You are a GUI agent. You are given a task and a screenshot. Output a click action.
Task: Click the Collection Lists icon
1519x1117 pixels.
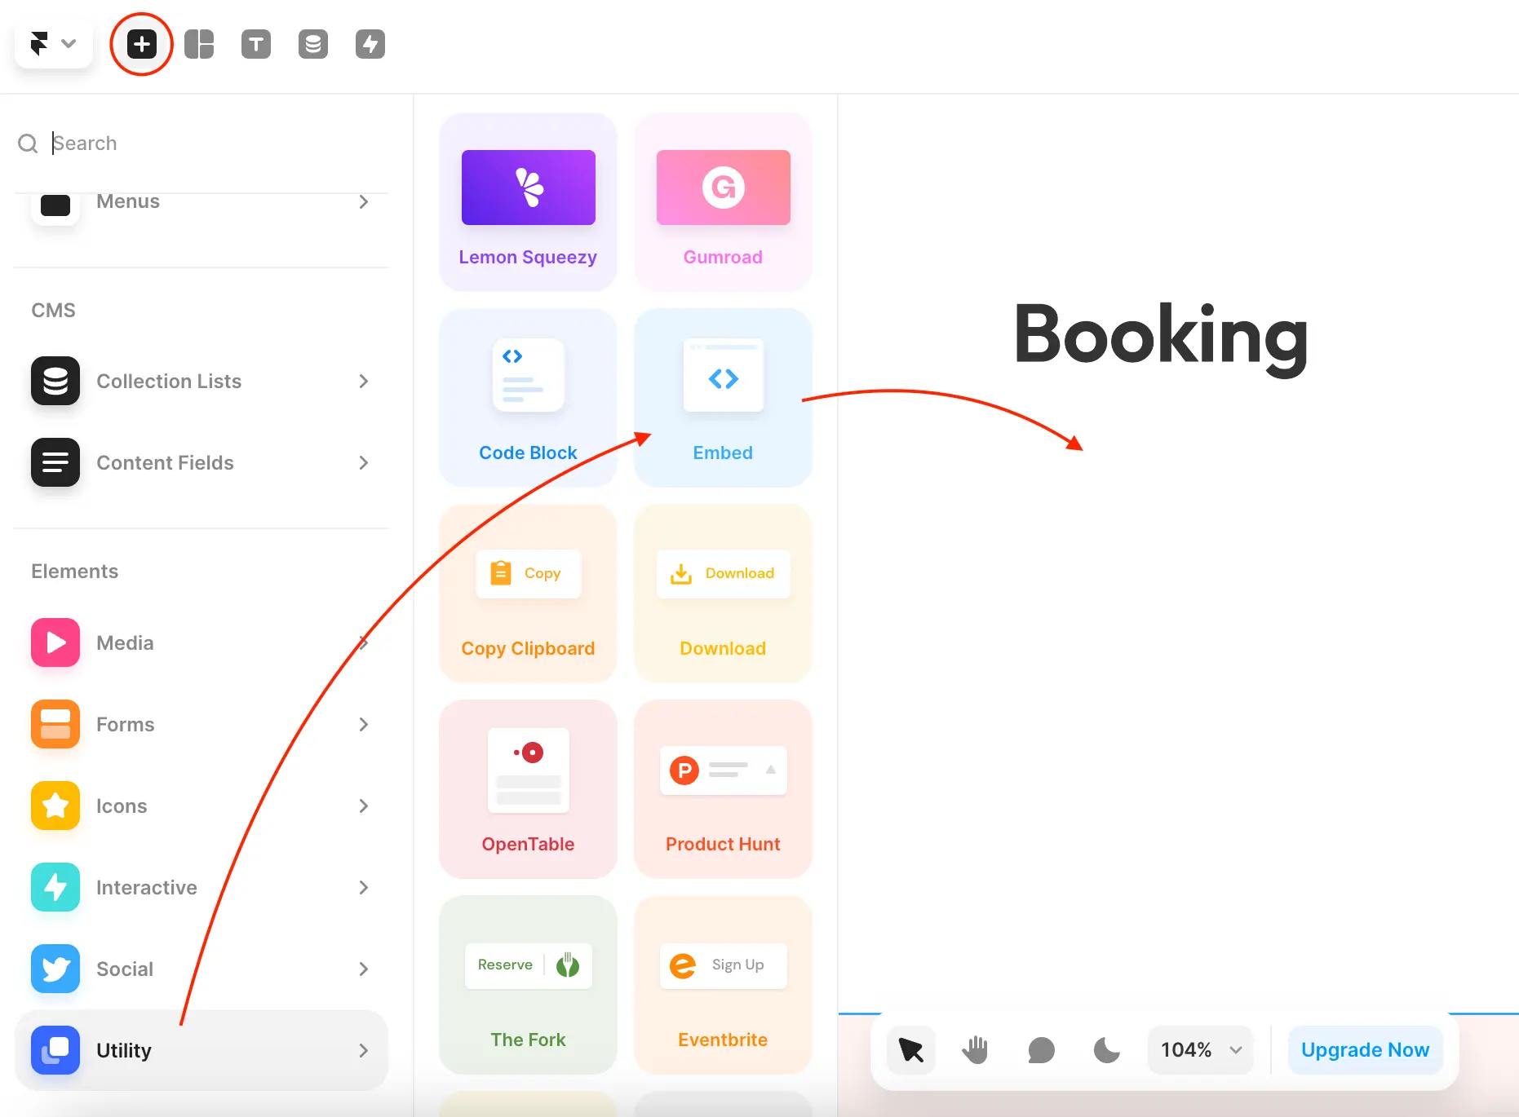tap(55, 381)
